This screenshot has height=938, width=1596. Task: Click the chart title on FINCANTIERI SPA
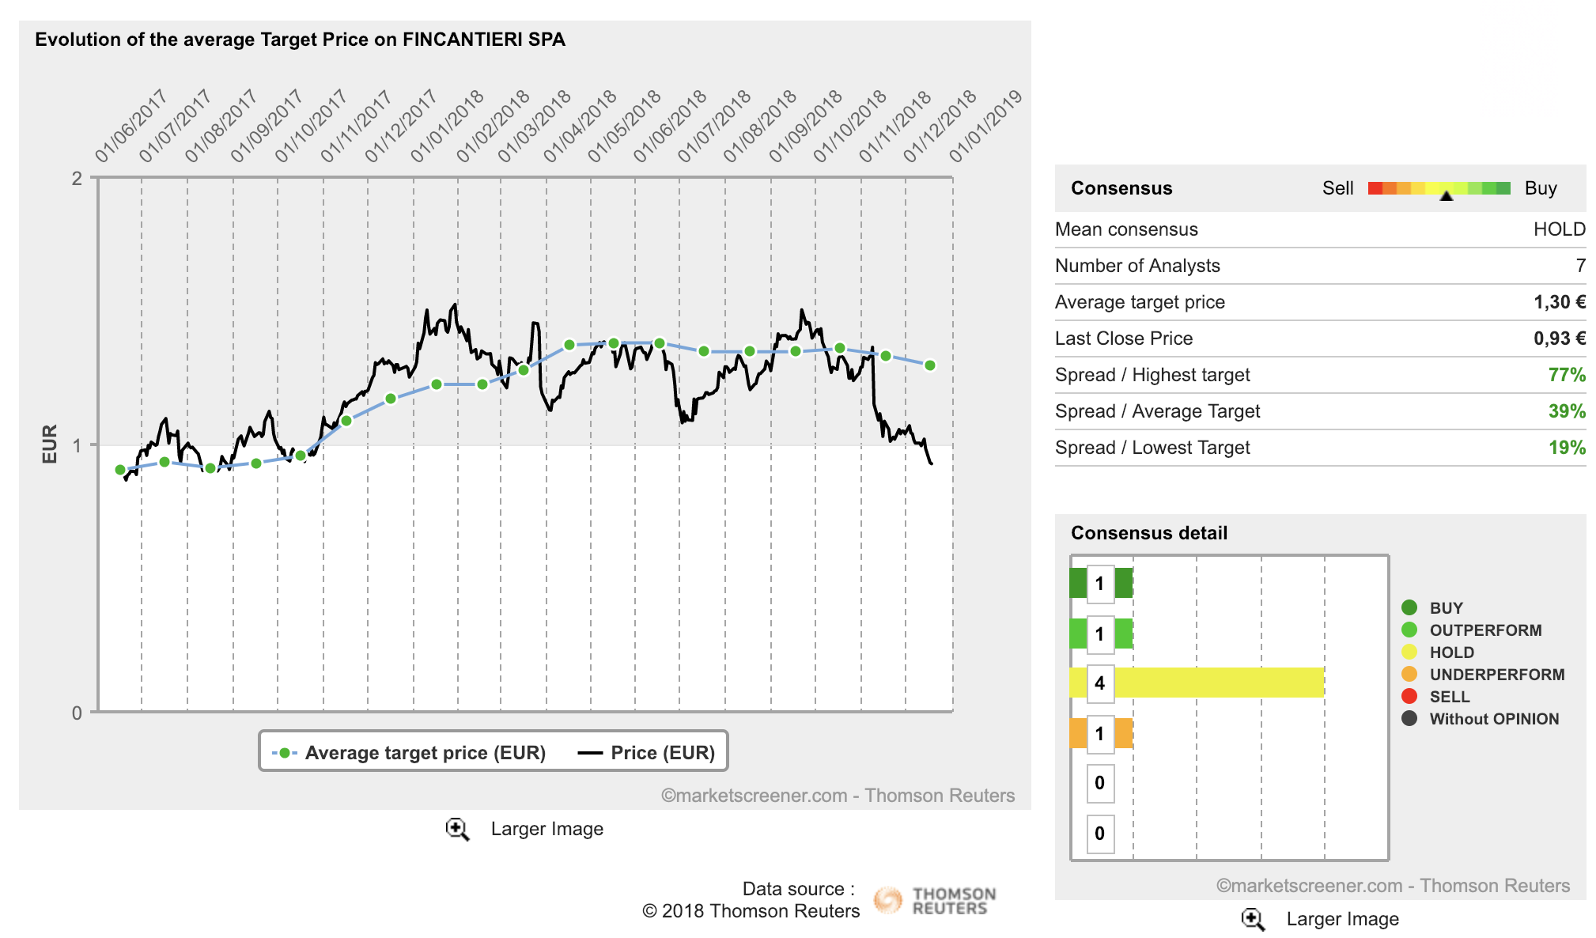click(x=300, y=40)
